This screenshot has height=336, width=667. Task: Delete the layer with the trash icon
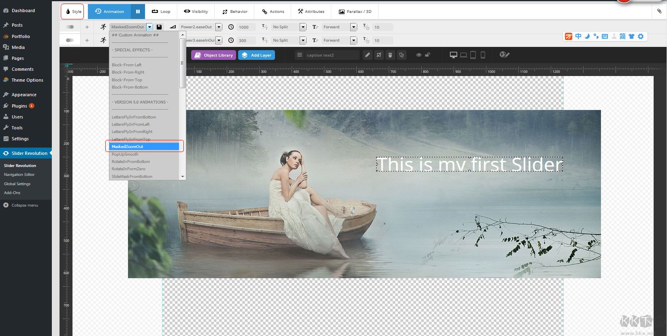390,55
